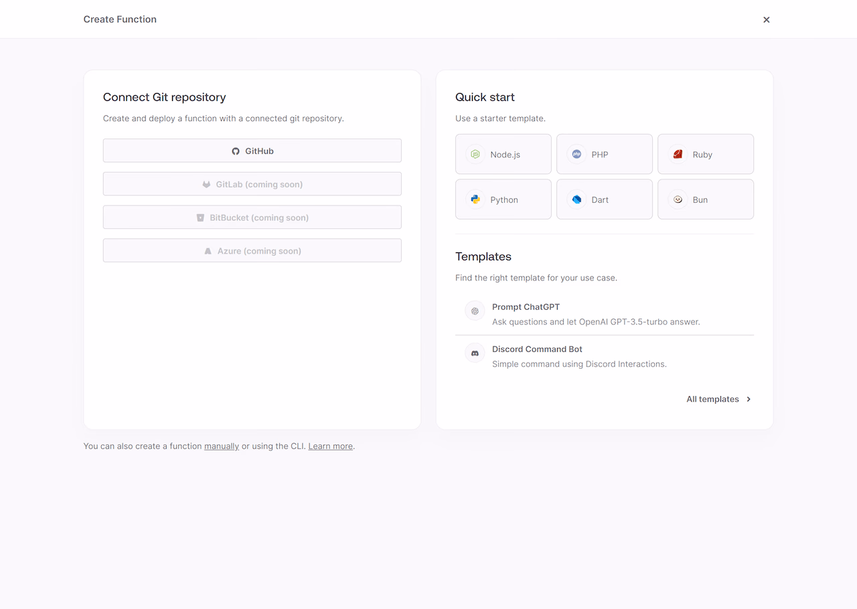The height and width of the screenshot is (609, 857).
Task: Click the GitLab fox icon
Action: (x=207, y=184)
